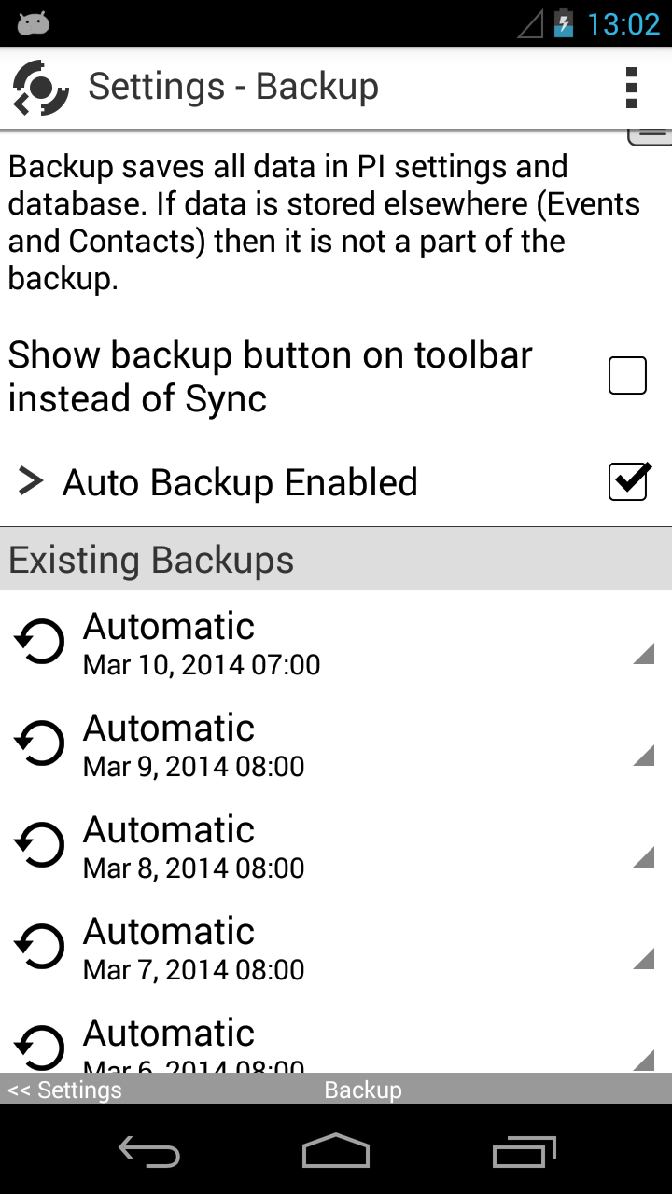The height and width of the screenshot is (1194, 672).
Task: Open the Android recent apps button
Action: pos(524,1151)
